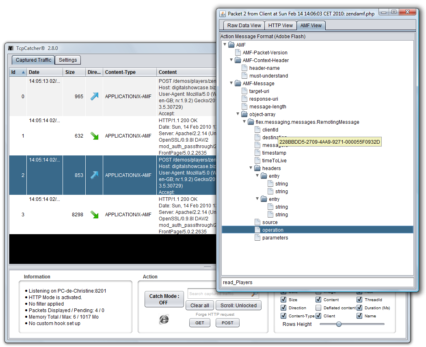Uncheck the Name column checkbox
Screen dimensions: 426x347
click(x=359, y=316)
